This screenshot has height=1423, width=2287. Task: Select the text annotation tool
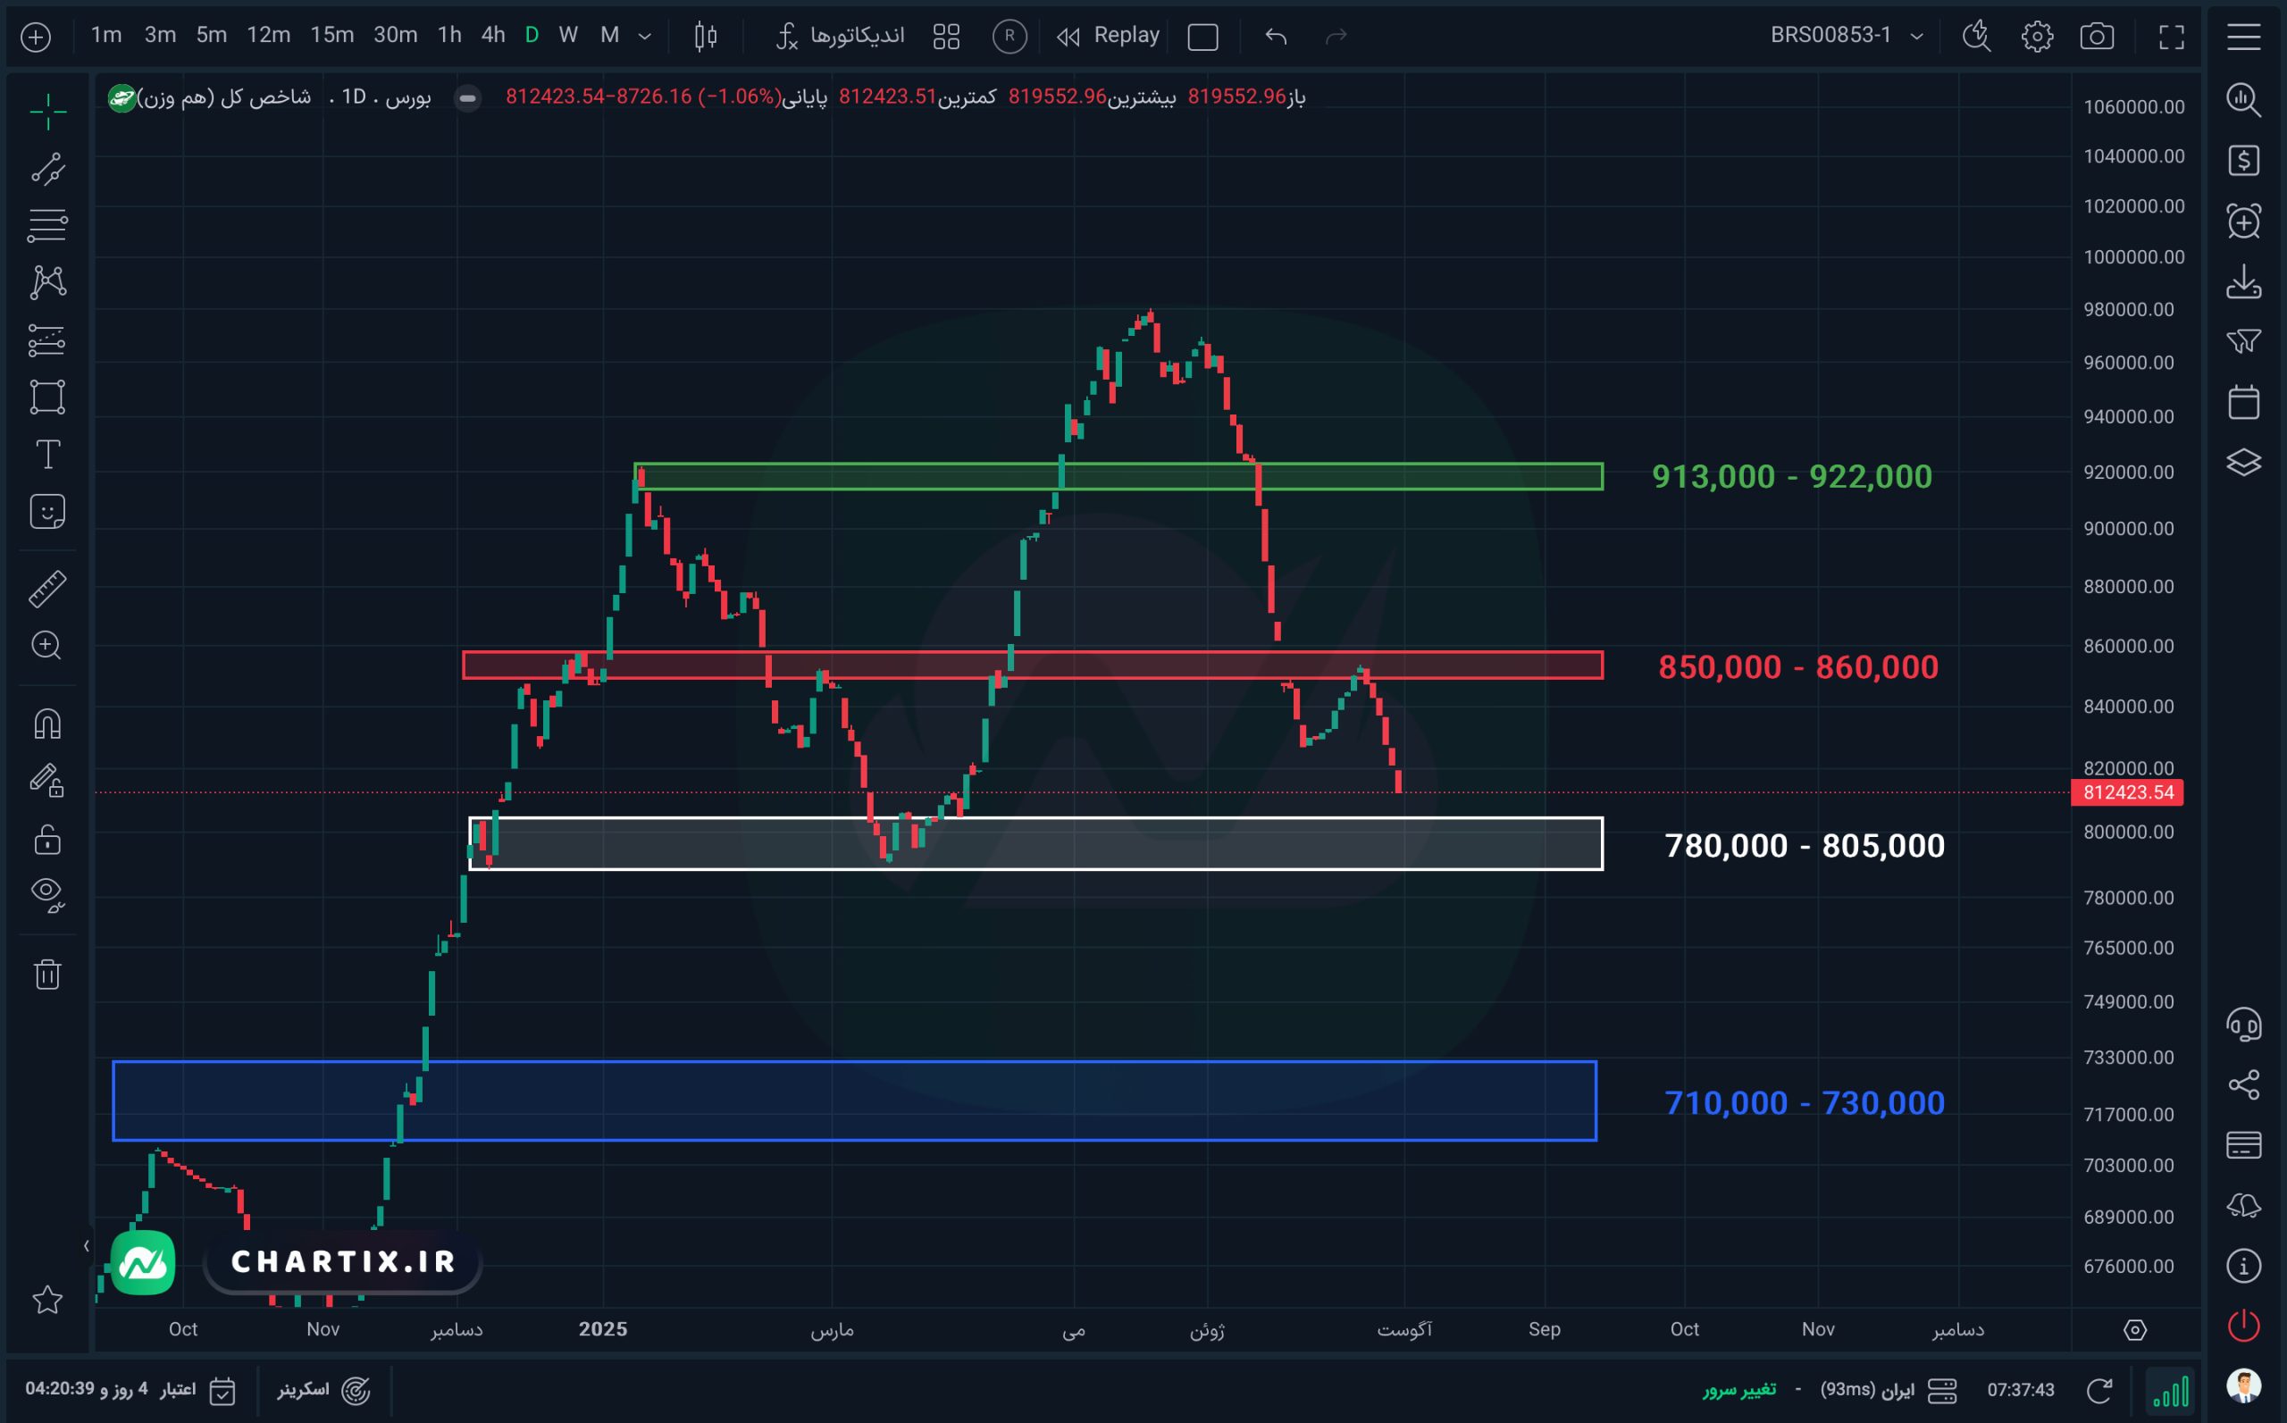point(47,455)
